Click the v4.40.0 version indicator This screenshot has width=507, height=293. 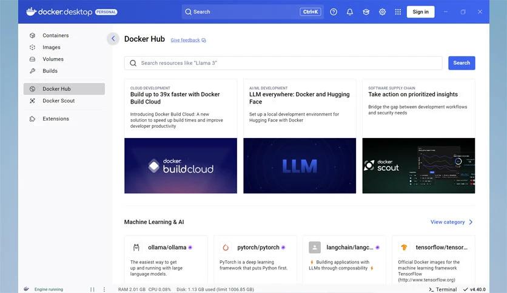coord(474,289)
